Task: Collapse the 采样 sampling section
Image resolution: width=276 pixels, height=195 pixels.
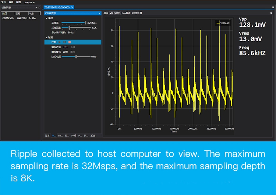Action: pyautogui.click(x=47, y=18)
